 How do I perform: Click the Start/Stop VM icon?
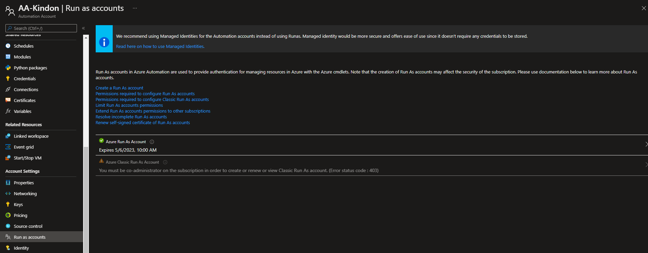[8, 158]
